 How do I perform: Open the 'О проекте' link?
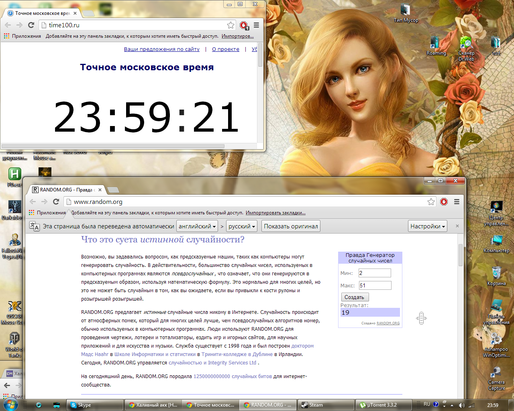click(x=225, y=49)
